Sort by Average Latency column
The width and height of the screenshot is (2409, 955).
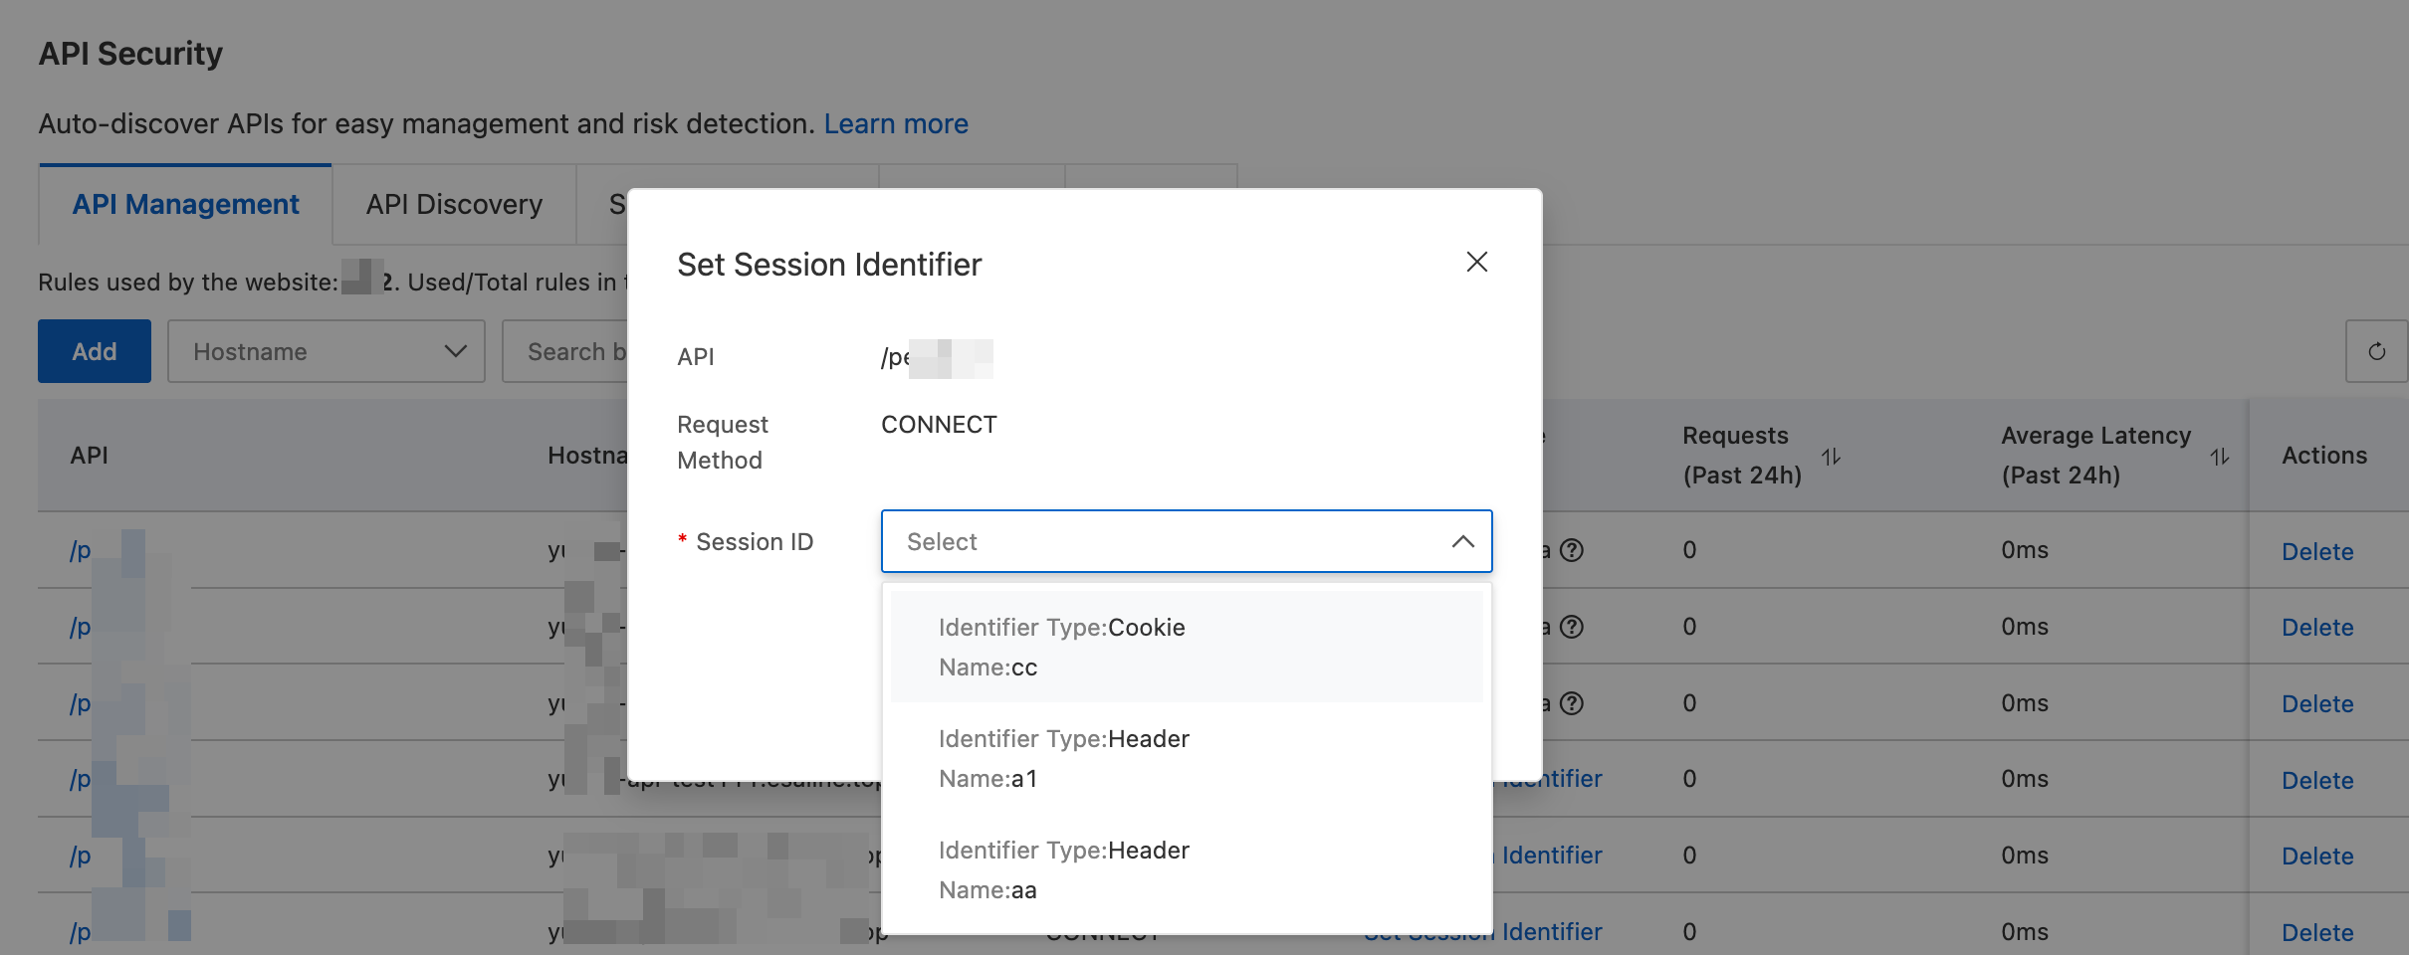click(x=2219, y=457)
